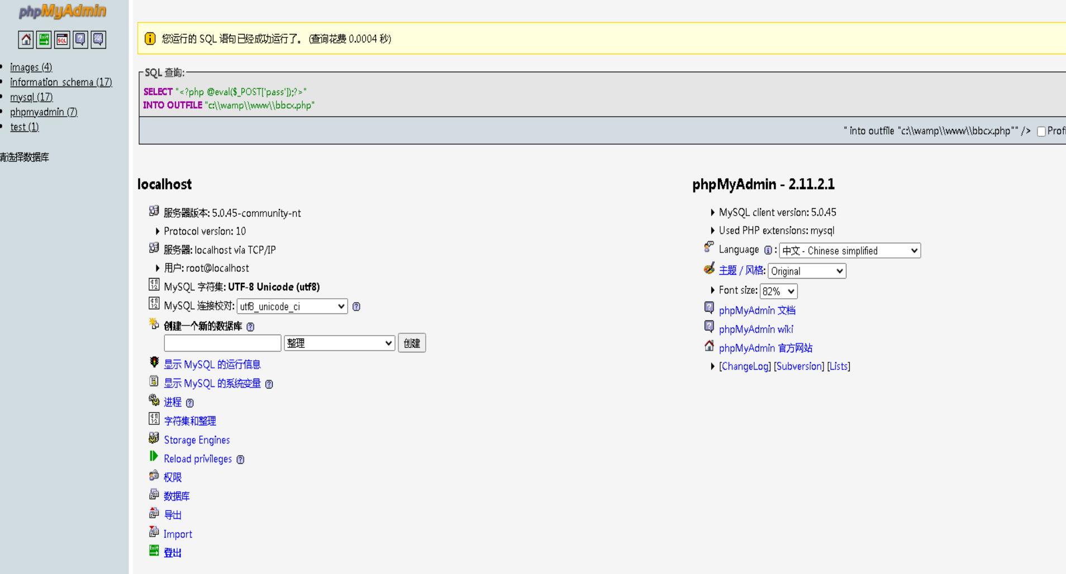Open the collation (整理) dropdown for new database
The height and width of the screenshot is (574, 1066).
pyautogui.click(x=340, y=343)
